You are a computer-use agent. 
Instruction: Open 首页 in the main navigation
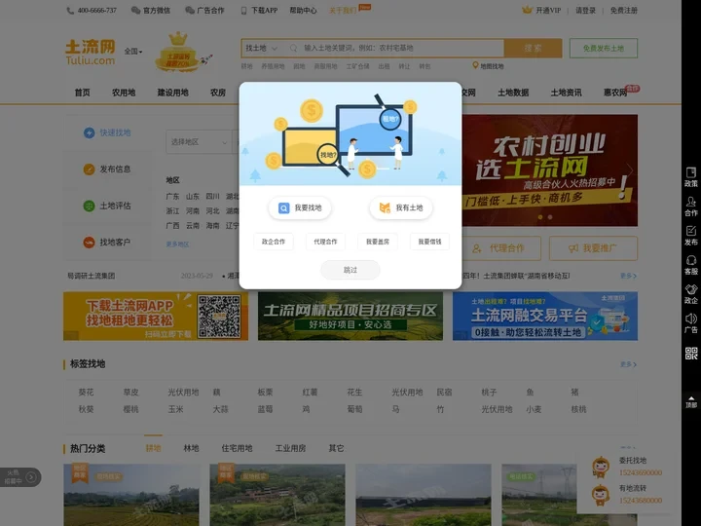(82, 93)
